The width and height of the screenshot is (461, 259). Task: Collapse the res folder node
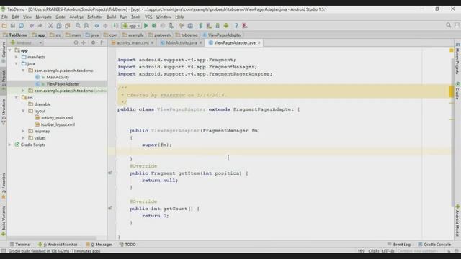pyautogui.click(x=17, y=98)
